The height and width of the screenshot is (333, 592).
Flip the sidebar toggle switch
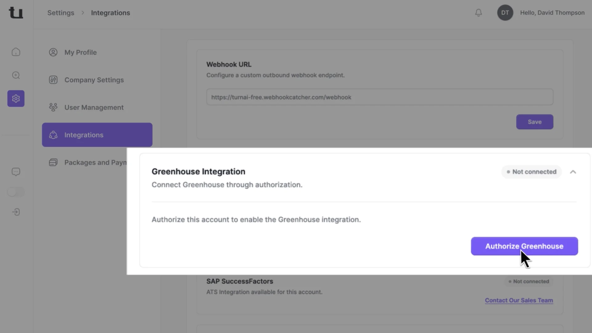coord(16,192)
